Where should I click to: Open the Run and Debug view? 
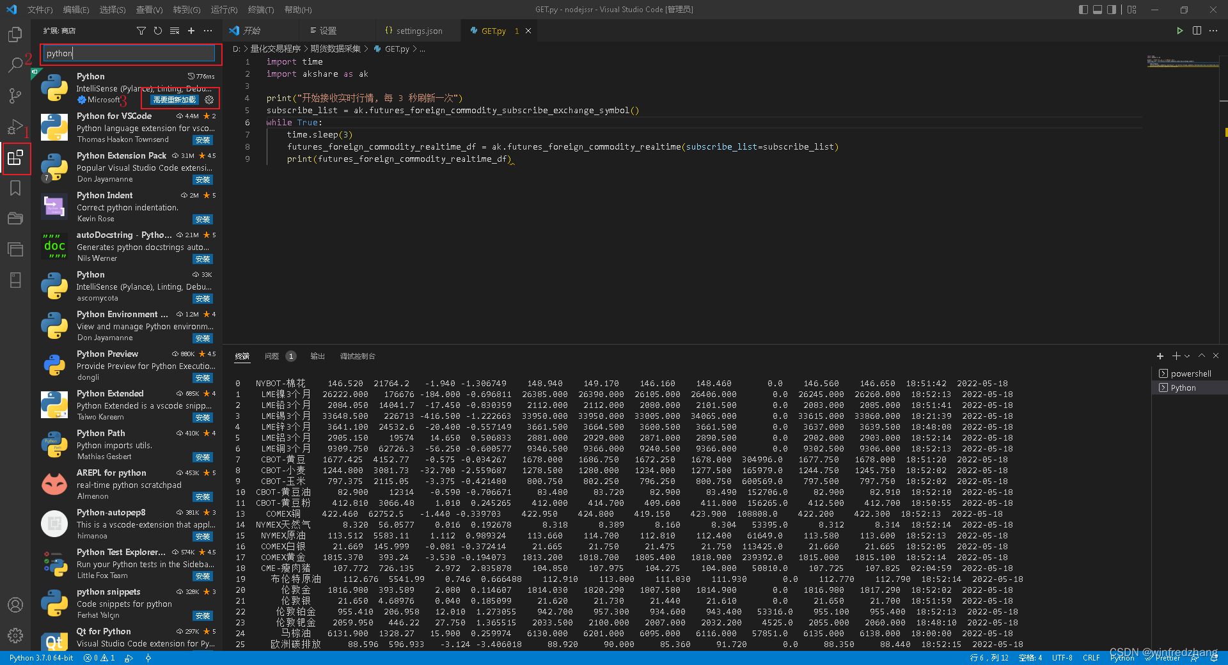15,127
